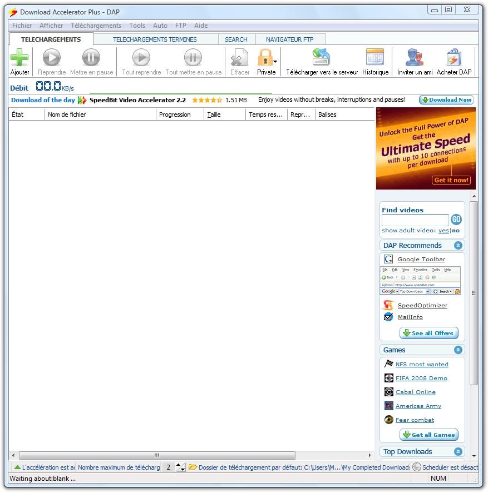The image size is (488, 493).
Task: Click the Download Now button
Action: (x=446, y=100)
